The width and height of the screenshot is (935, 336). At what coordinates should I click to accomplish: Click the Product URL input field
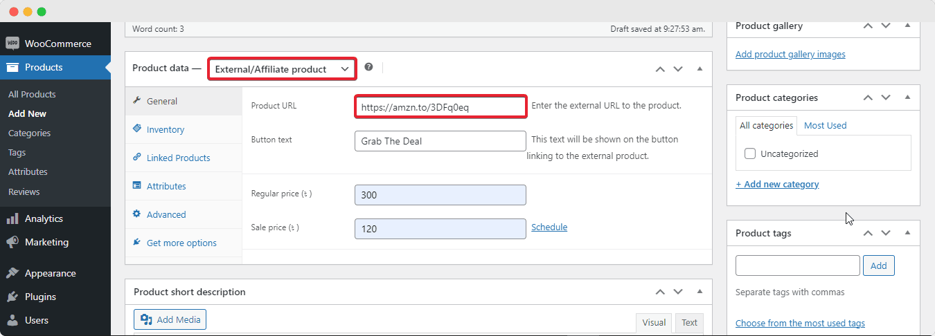tap(440, 106)
